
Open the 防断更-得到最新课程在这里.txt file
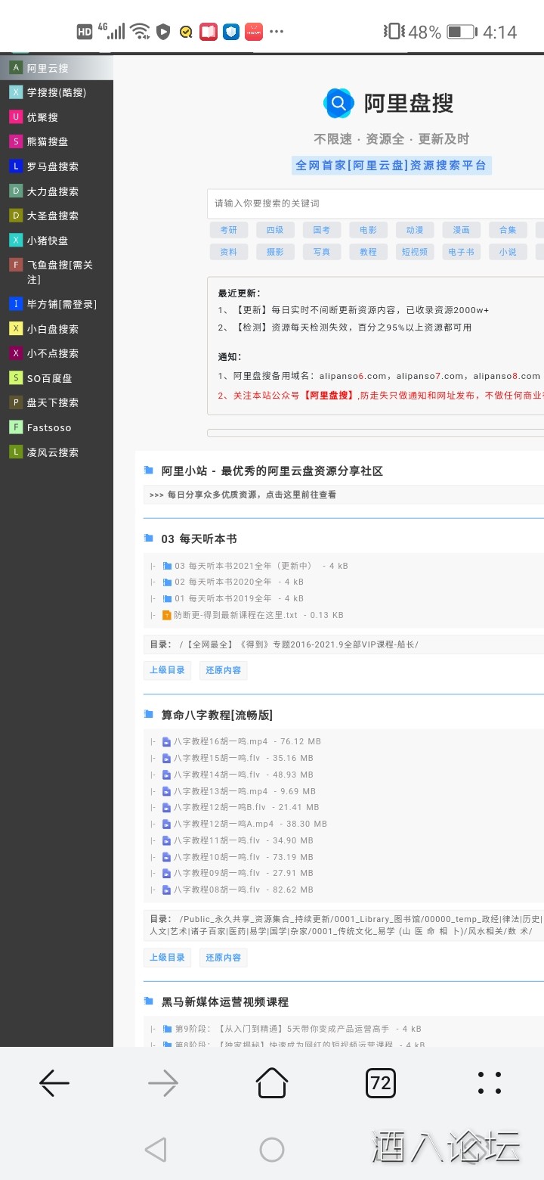click(236, 615)
